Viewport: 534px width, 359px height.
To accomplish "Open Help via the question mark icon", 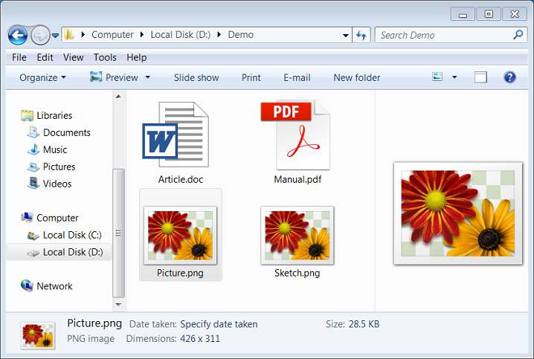I will tap(509, 77).
